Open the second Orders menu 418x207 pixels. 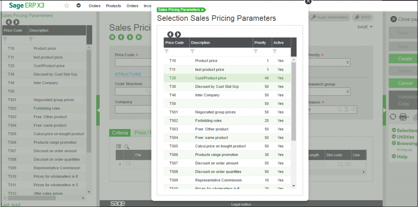point(133,6)
